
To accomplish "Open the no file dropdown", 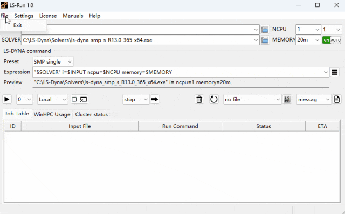I will pos(252,99).
